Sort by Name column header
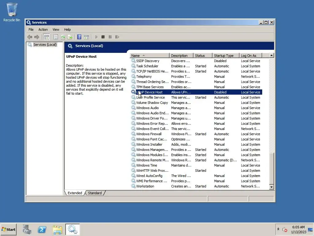 pyautogui.click(x=150, y=56)
